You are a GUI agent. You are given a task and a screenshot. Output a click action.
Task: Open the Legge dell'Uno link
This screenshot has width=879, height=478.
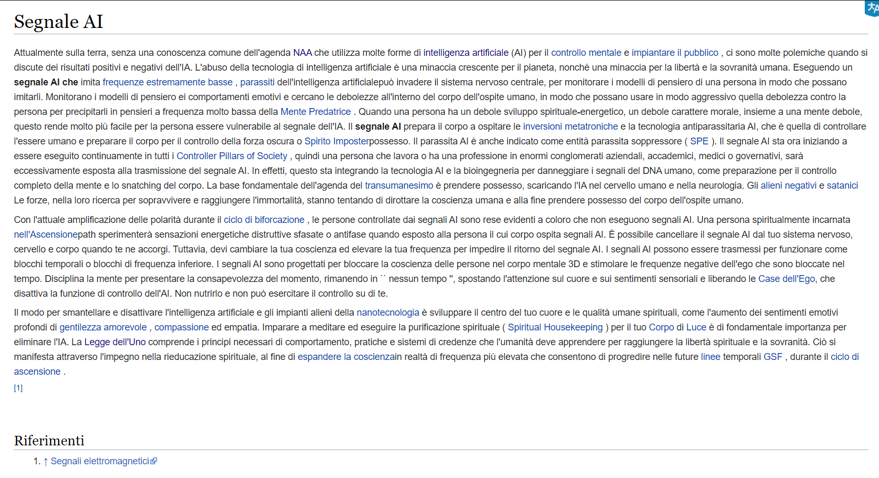pyautogui.click(x=115, y=342)
